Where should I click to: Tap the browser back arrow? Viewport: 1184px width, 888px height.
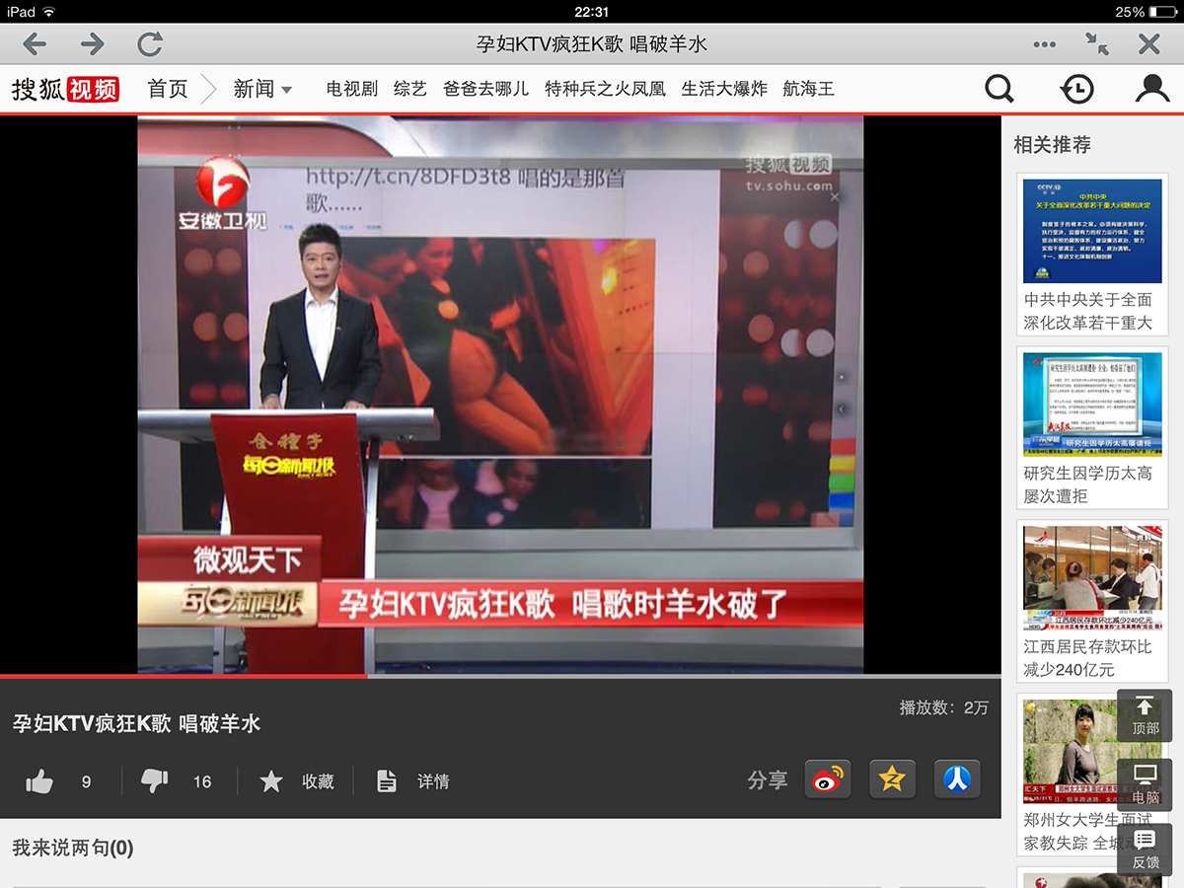(x=35, y=44)
